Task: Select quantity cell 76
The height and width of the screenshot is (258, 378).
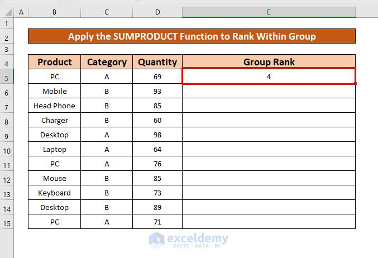Action: point(157,164)
